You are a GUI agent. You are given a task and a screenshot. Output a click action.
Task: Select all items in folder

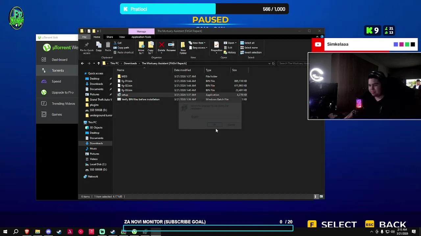[x=247, y=43]
